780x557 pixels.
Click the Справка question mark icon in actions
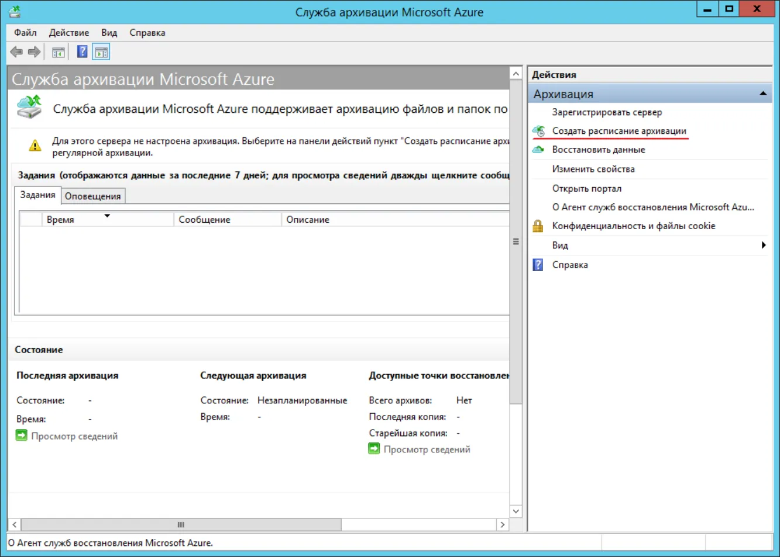point(538,265)
